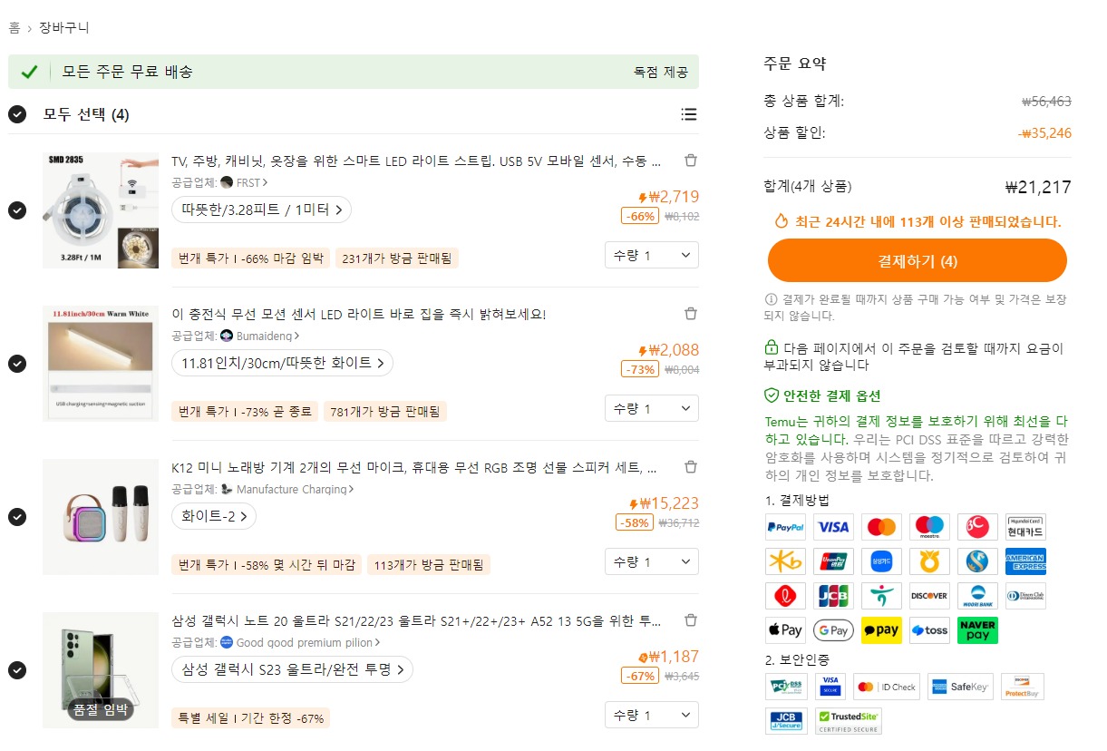Click the VISA payment icon
Screen dimensions: 1107x751
coord(833,527)
